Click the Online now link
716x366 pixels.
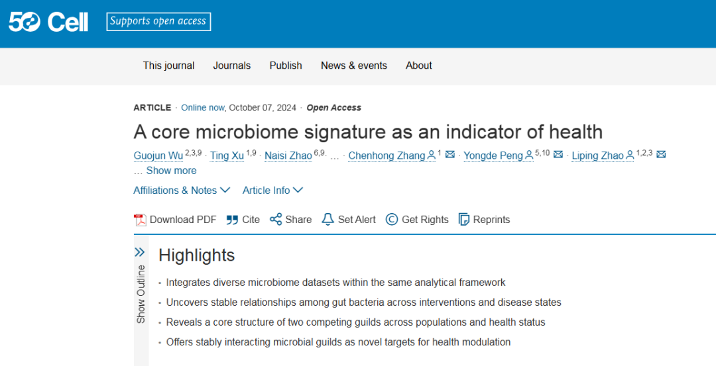(x=203, y=108)
